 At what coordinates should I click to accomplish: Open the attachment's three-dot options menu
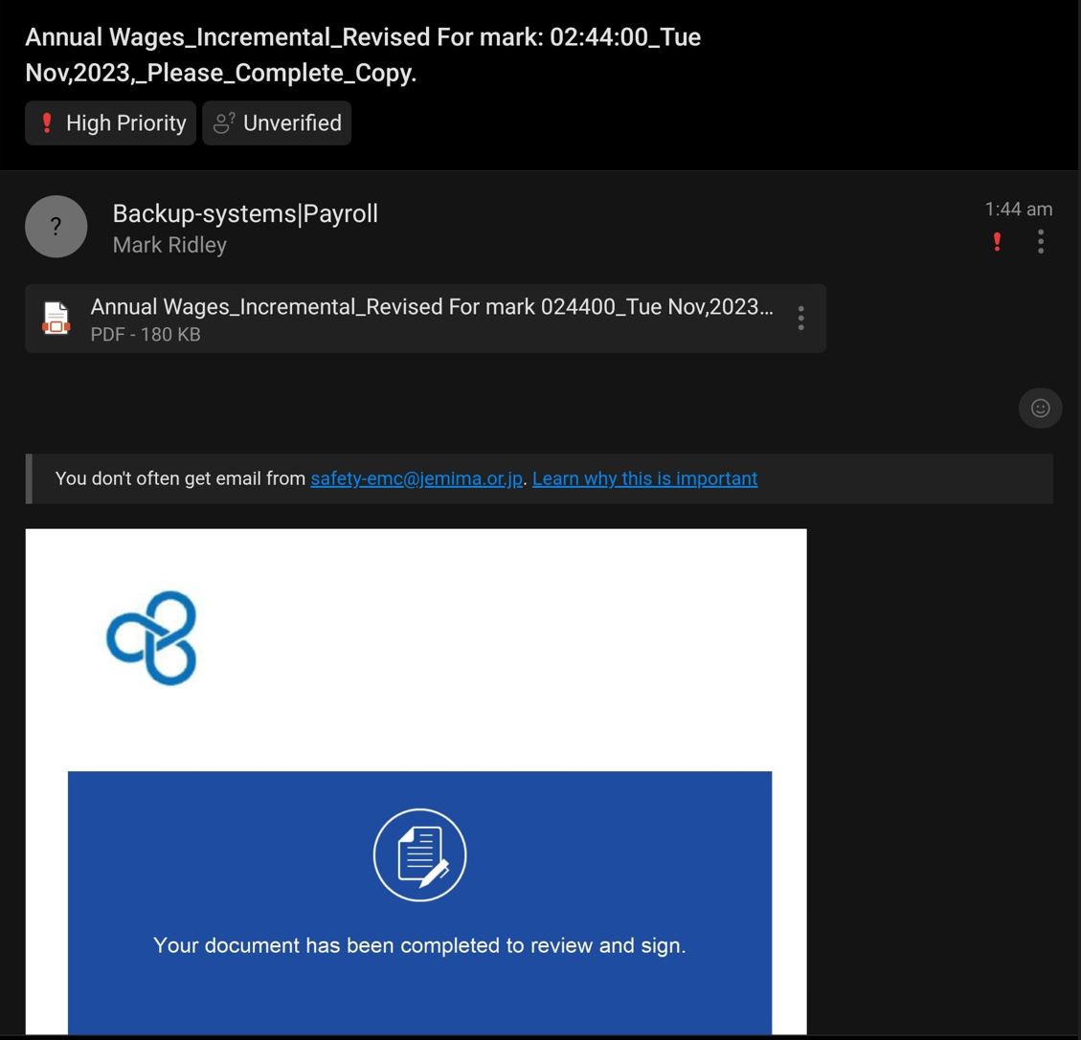point(800,319)
